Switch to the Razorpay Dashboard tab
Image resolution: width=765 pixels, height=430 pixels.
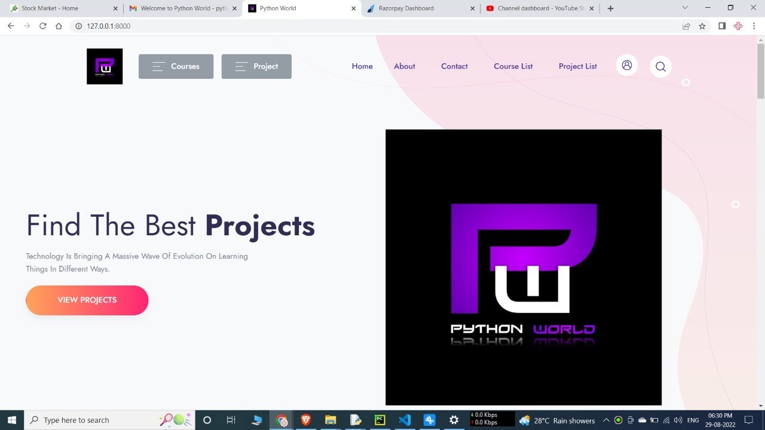point(420,8)
